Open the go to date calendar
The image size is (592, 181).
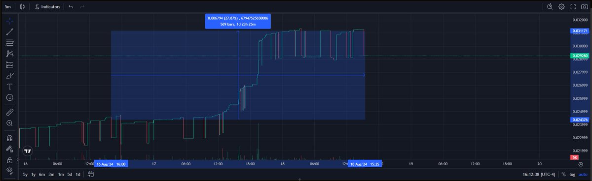[x=91, y=174]
